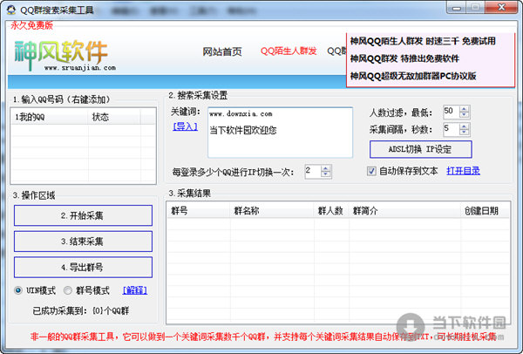Open the QQ陌生人群发 navigation link
This screenshot has height=354, width=523.
(x=289, y=51)
